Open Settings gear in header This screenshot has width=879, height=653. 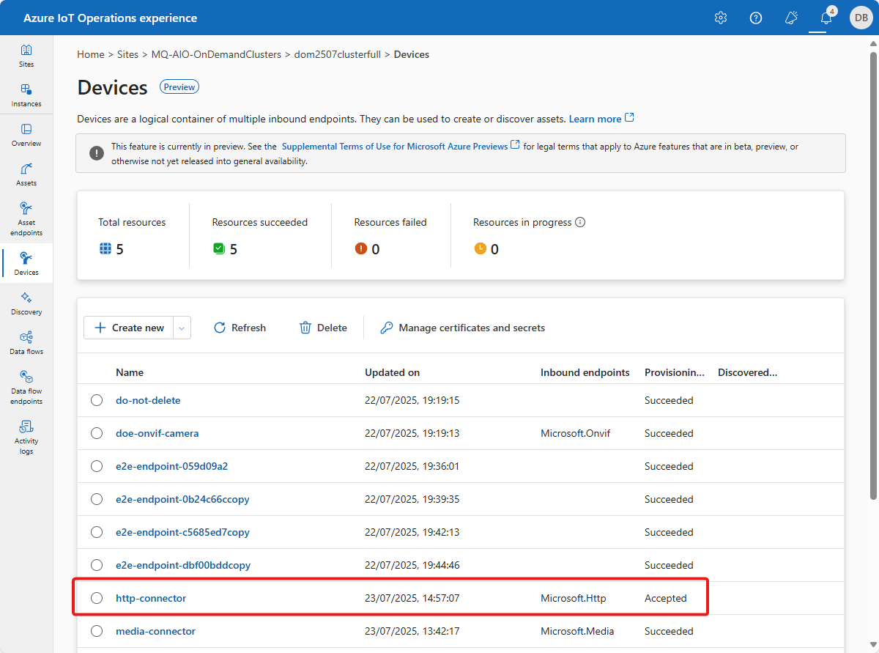[x=721, y=18]
